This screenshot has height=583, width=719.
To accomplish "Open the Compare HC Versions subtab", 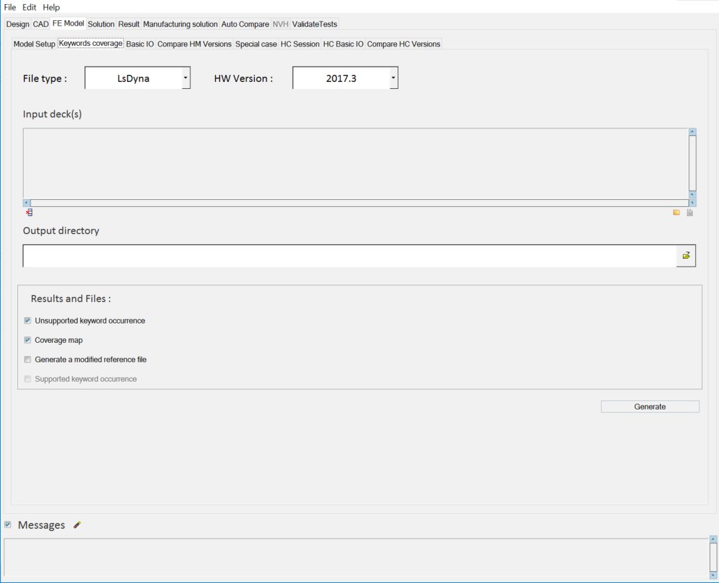I will 403,44.
